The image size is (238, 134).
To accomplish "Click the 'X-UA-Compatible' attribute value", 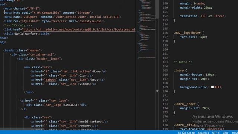I will coord(46,13).
